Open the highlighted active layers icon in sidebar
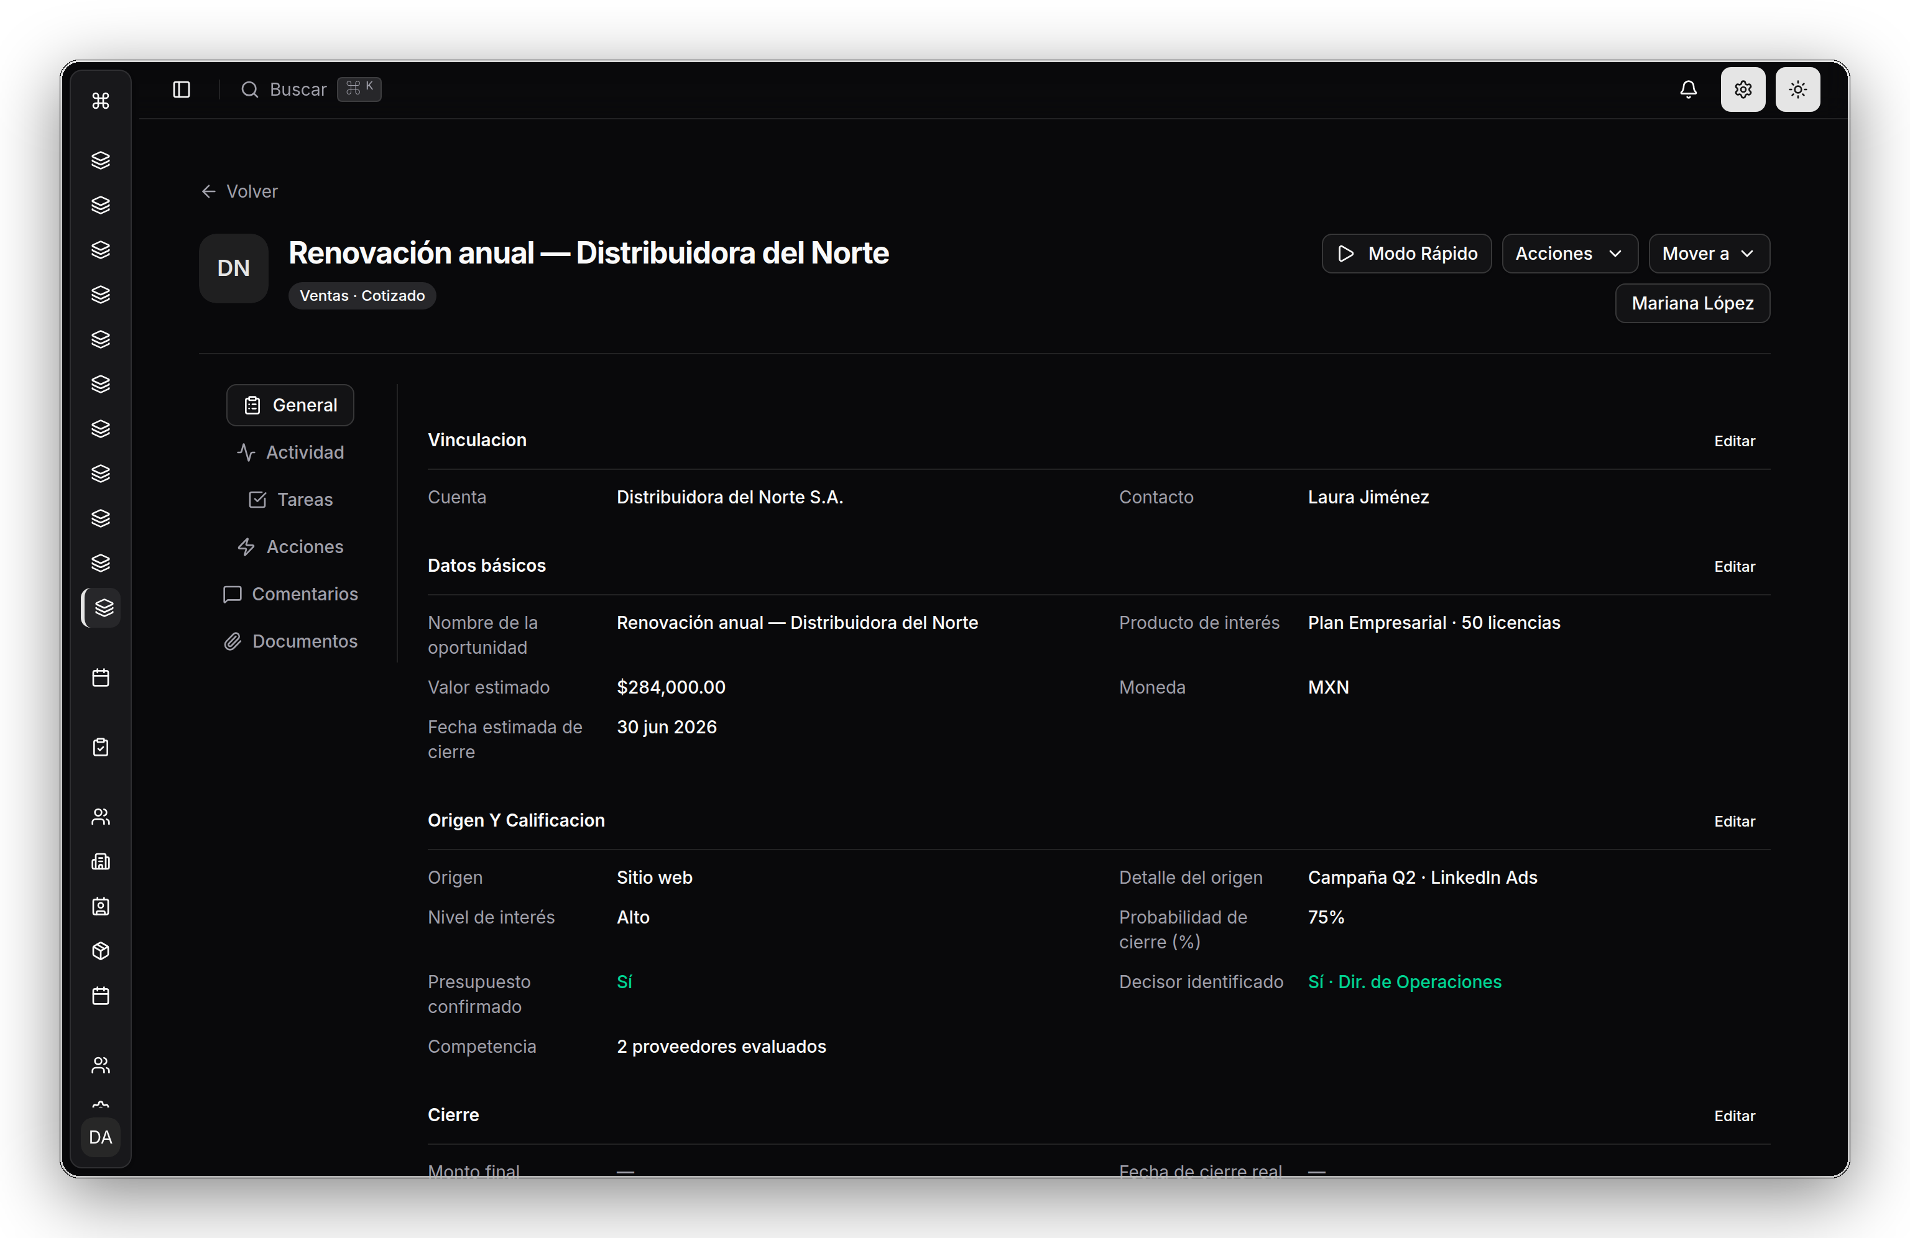Viewport: 1910px width, 1238px height. pyautogui.click(x=103, y=607)
